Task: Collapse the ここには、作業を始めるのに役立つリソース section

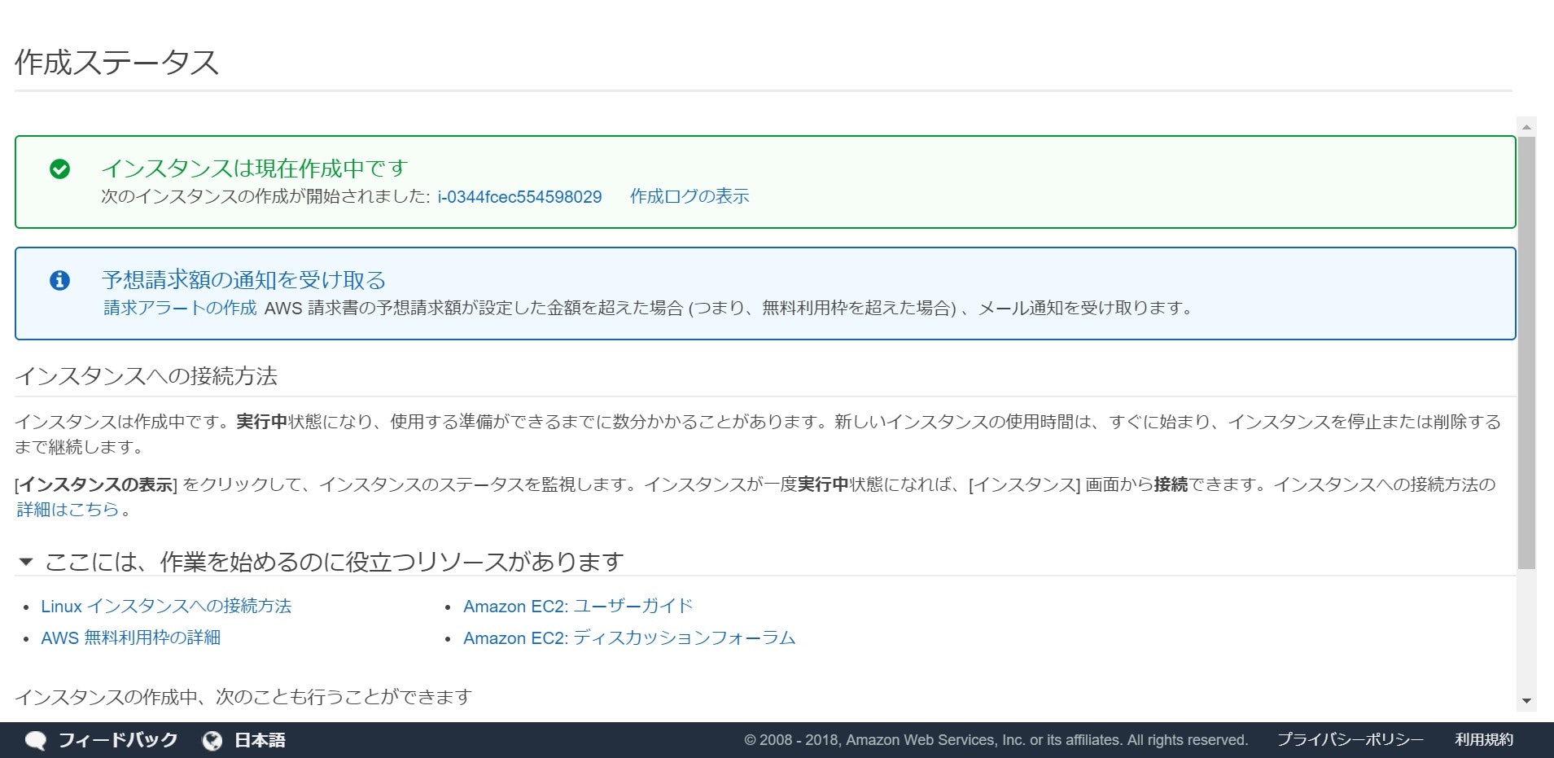Action: click(x=26, y=562)
